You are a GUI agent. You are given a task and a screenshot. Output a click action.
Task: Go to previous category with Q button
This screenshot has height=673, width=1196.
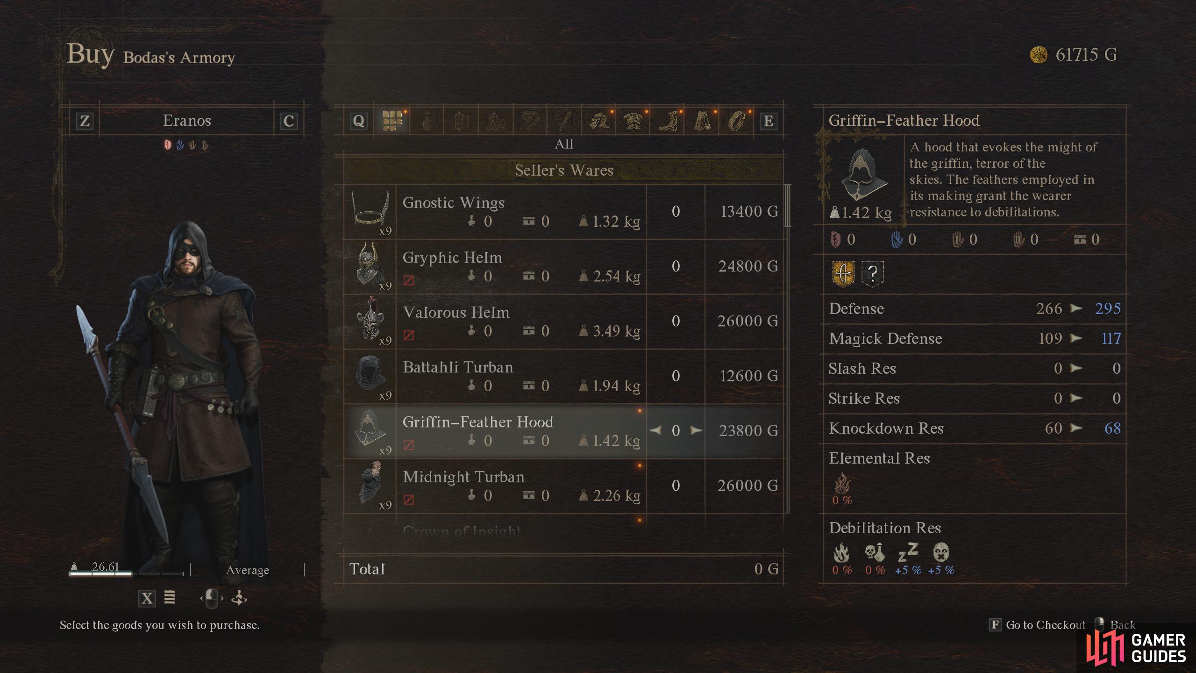point(358,122)
